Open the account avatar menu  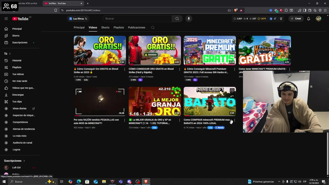point(318,18)
